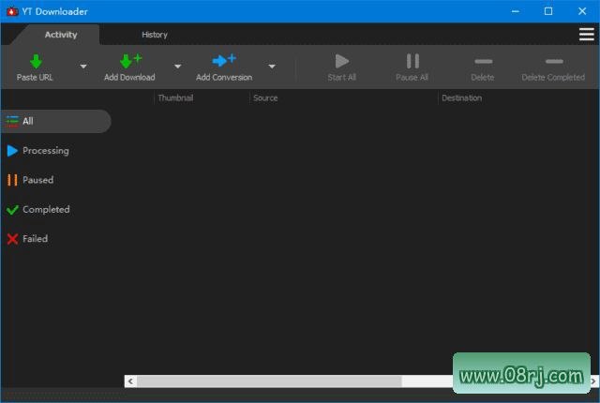
Task: Click the Start All play icon
Action: click(x=341, y=61)
